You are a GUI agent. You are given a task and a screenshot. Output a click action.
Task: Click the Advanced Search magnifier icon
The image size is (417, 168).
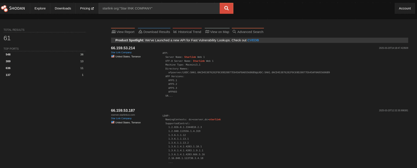[x=234, y=32]
